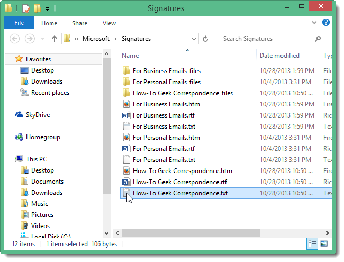Click the search magnifier icon

click(x=318, y=39)
